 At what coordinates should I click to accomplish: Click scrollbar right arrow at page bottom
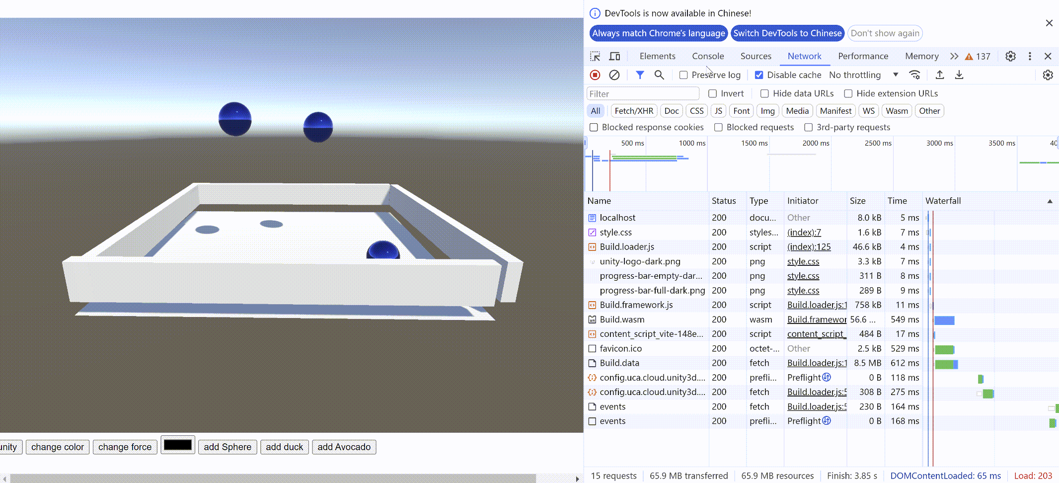point(577,479)
